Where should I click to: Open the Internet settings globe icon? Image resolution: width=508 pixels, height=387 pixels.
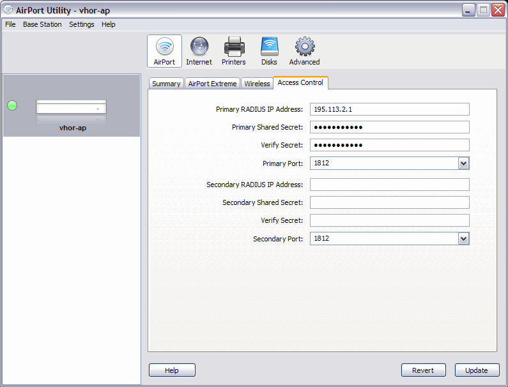coord(199,51)
